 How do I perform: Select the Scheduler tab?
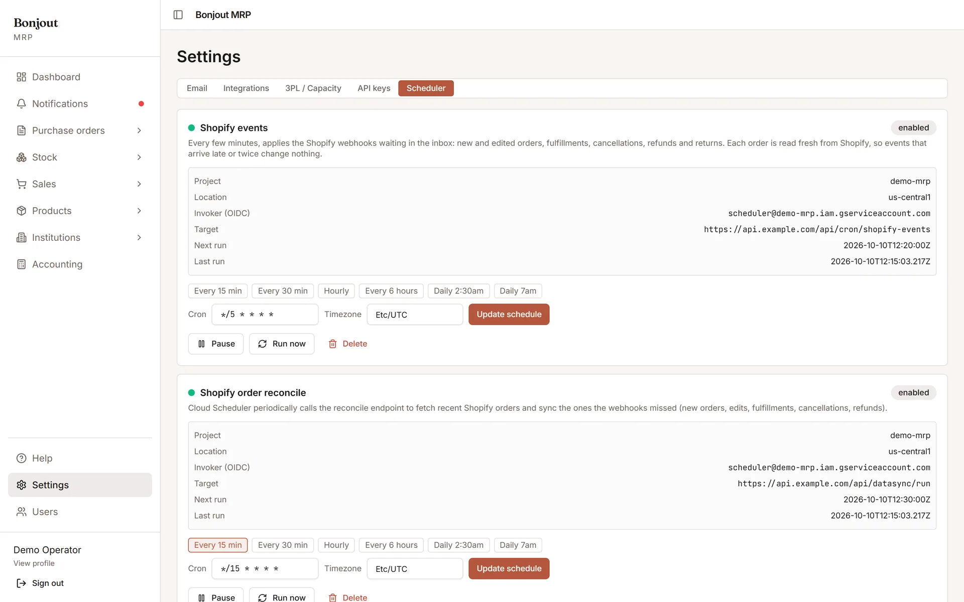point(426,88)
